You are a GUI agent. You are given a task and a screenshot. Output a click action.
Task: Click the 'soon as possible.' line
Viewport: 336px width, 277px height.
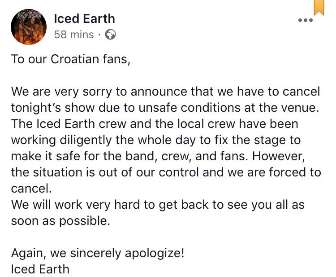(x=60, y=221)
